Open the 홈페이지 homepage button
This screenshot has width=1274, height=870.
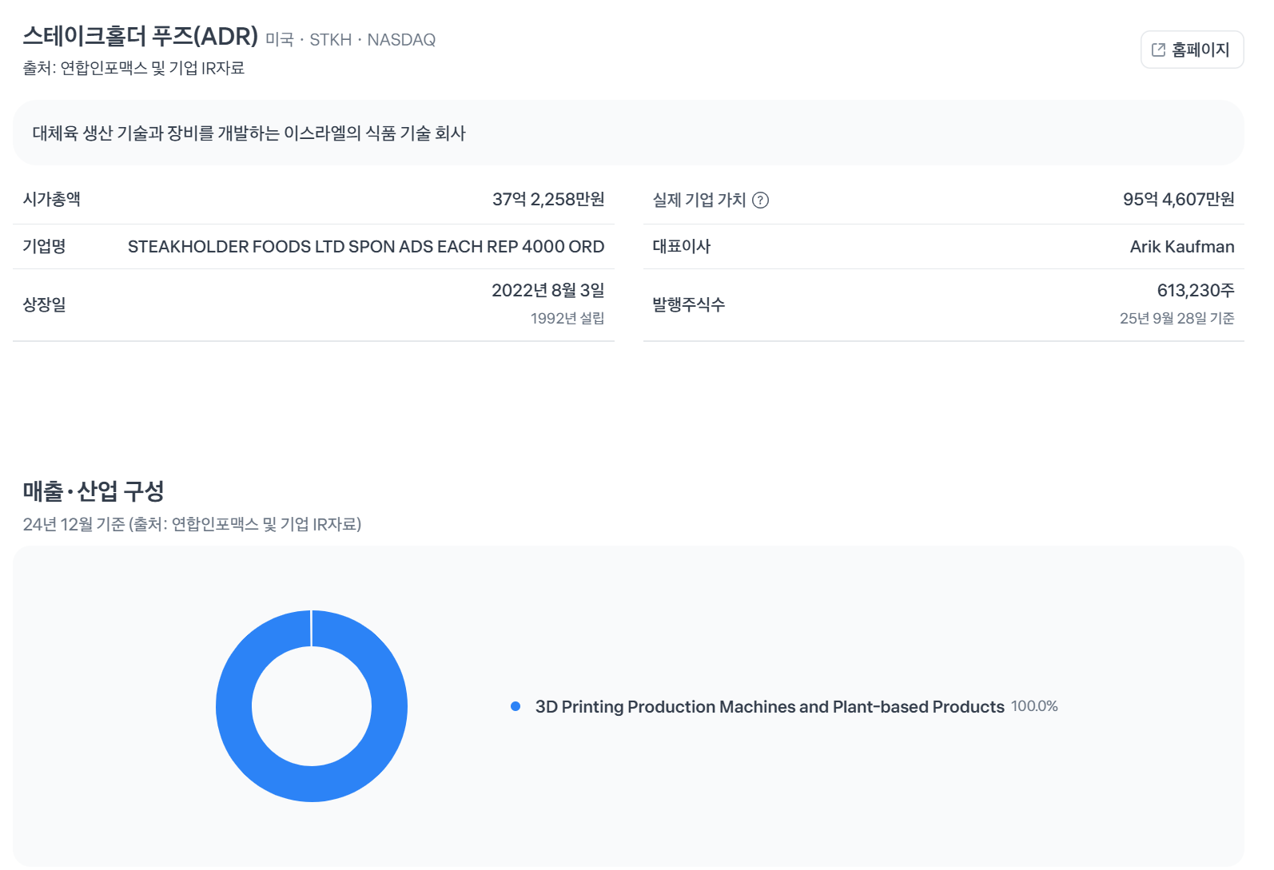point(1192,50)
